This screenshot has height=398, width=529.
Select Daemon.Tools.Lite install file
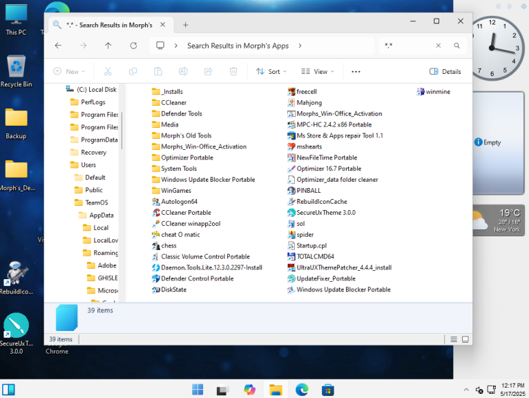point(207,267)
